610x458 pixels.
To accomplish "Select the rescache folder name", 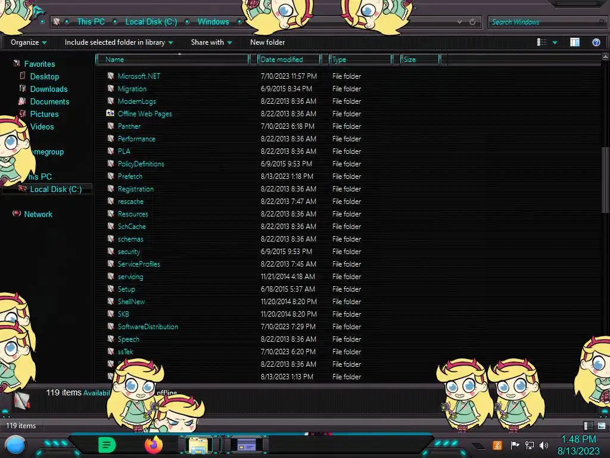I will pyautogui.click(x=130, y=202).
